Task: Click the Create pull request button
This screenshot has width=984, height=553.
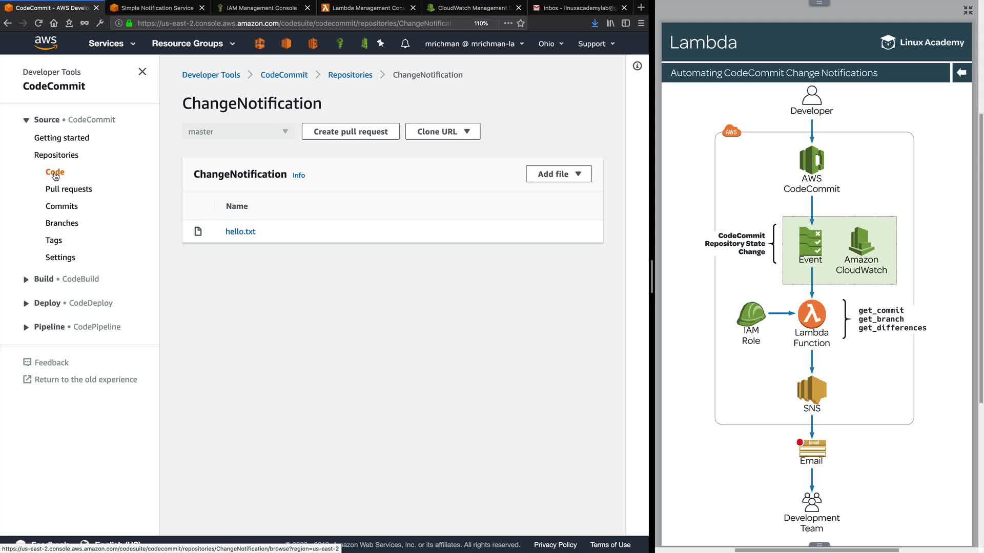Action: click(x=351, y=132)
